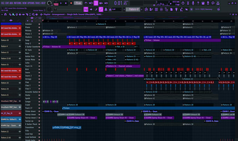Image resolution: width=238 pixels, height=141 pixels.
Task: Click the auto-scroll arrow icon
Action: [x=91, y=9]
